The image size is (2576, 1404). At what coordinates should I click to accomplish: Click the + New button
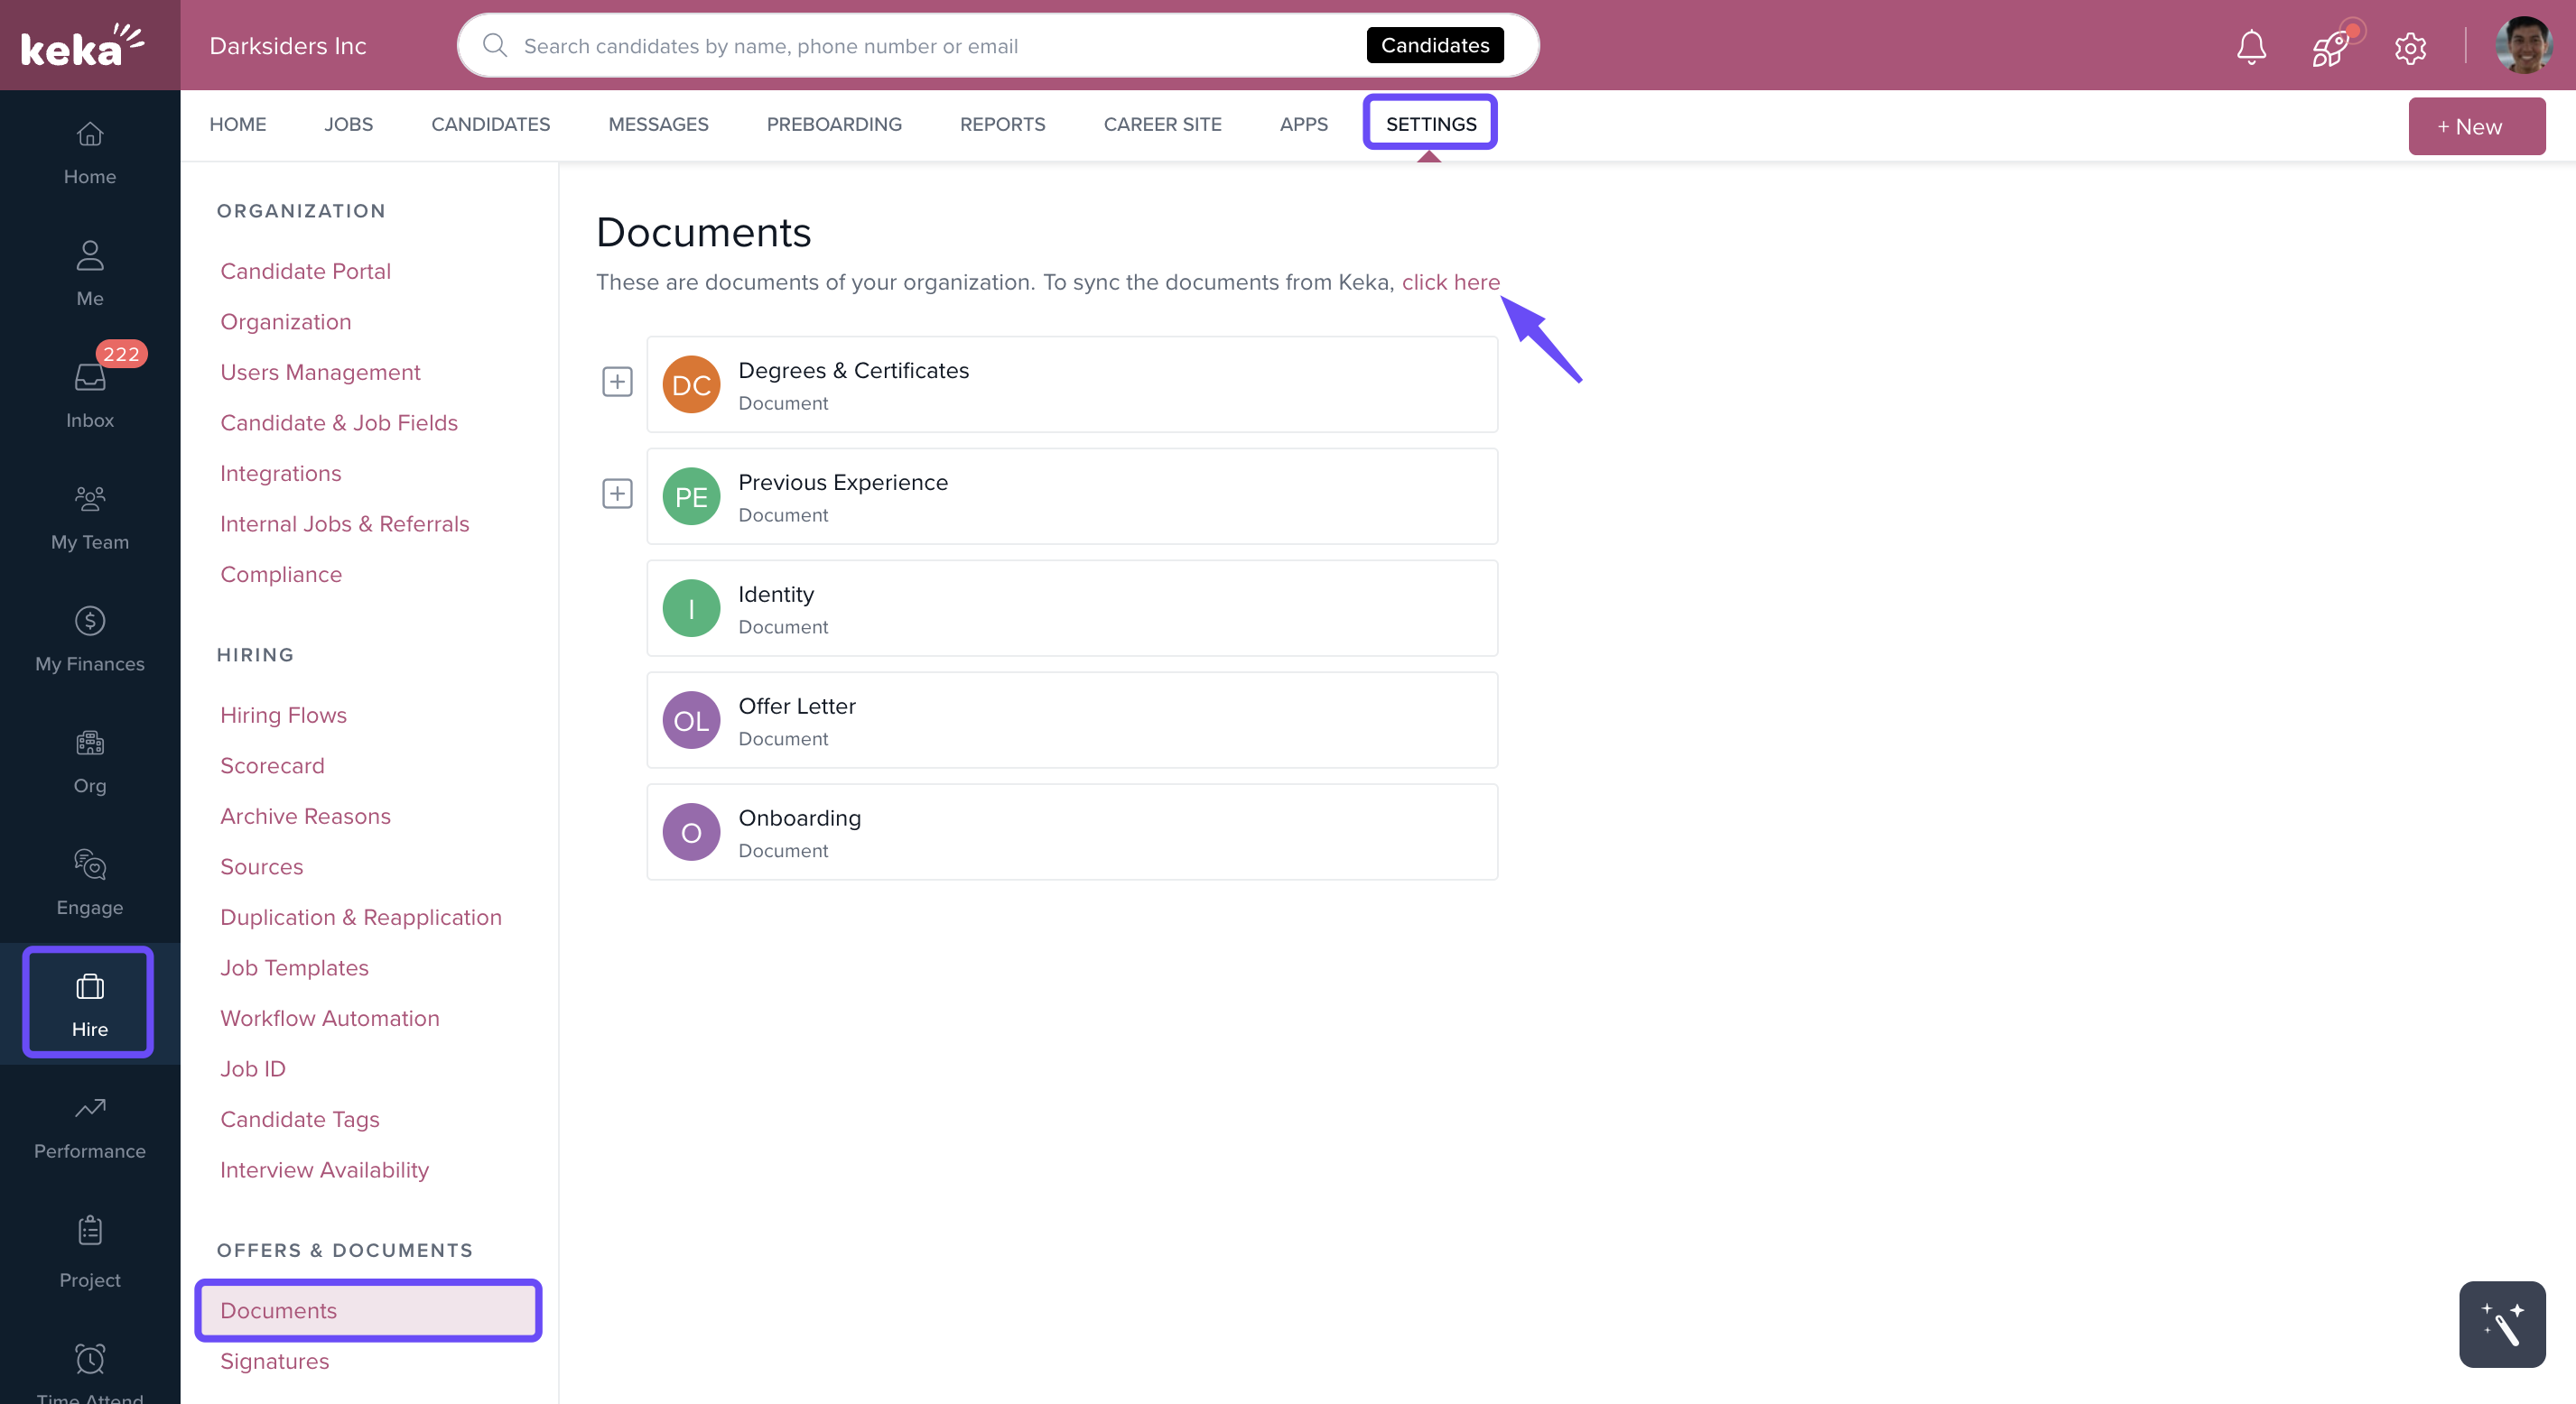pyautogui.click(x=2475, y=126)
